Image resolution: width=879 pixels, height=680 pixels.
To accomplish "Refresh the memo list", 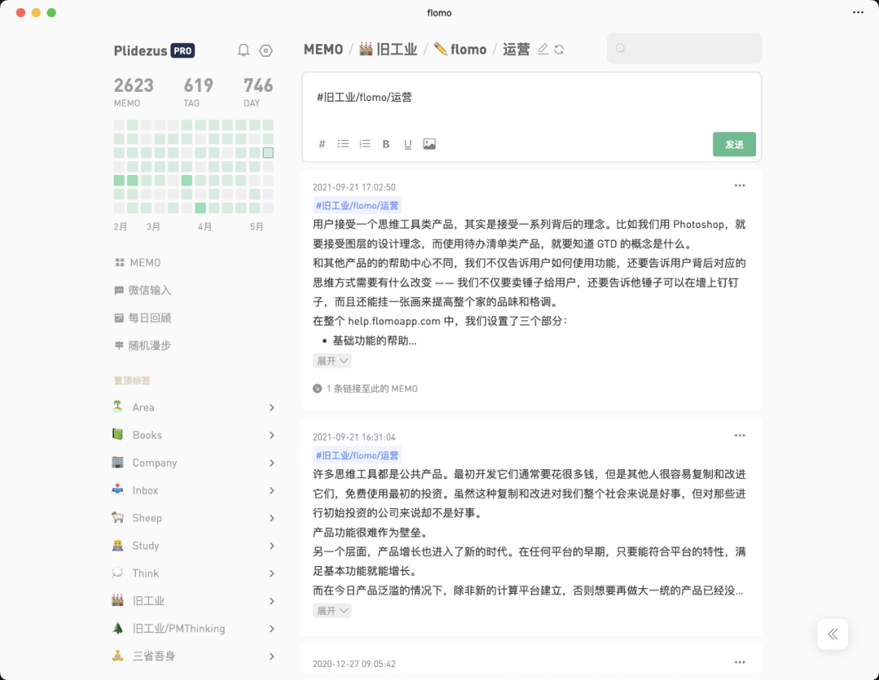I will click(559, 50).
